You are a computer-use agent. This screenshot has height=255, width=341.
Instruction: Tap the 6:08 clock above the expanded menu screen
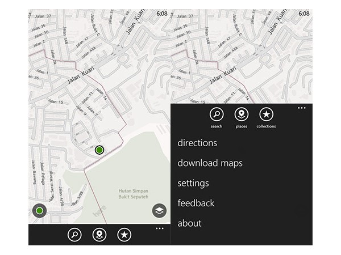pyautogui.click(x=304, y=13)
